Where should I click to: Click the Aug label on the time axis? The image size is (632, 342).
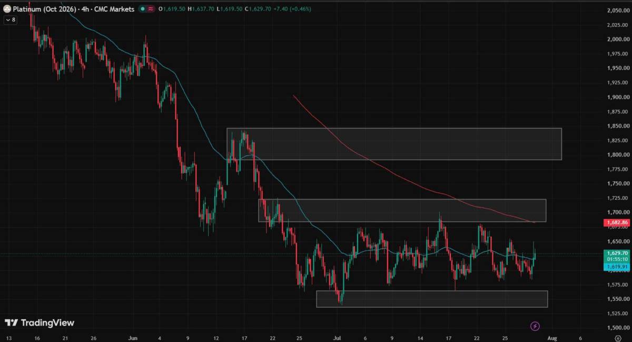point(552,338)
